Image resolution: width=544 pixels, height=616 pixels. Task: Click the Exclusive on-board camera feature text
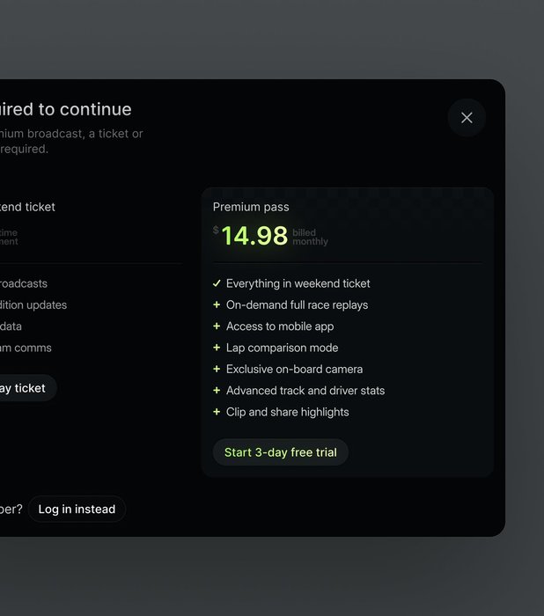click(x=294, y=369)
